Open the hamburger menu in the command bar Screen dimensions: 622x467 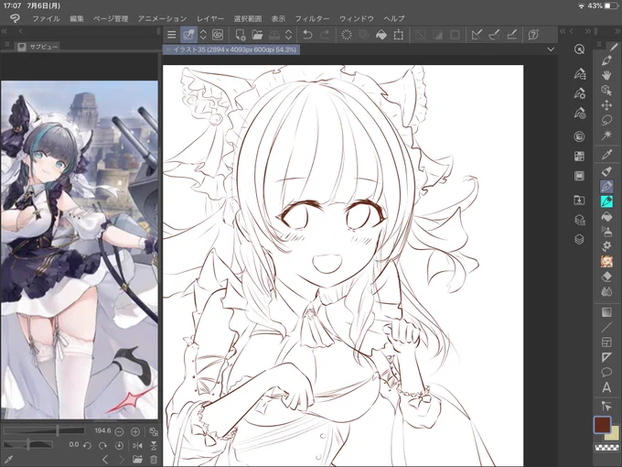[x=171, y=35]
